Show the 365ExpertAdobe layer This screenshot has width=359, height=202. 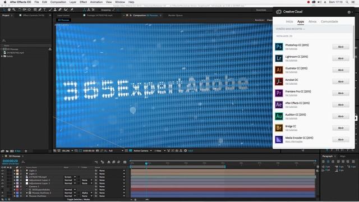click(2, 190)
